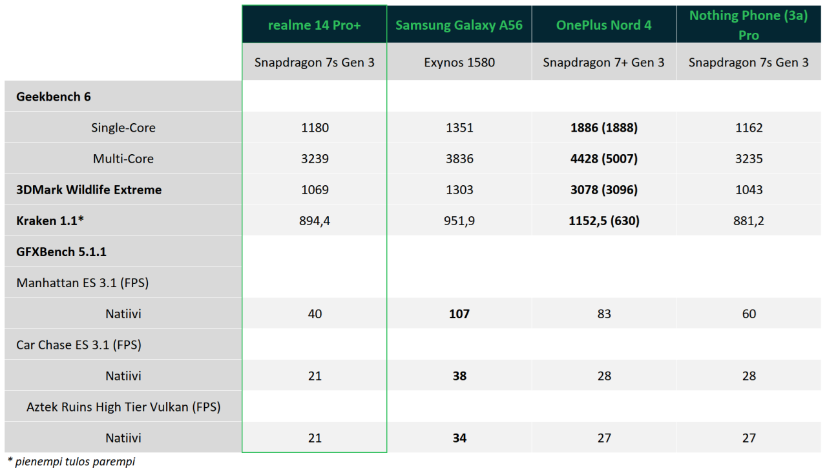Click Snapdragon 7s Gen 3 under realme 14 Pro+

click(315, 63)
